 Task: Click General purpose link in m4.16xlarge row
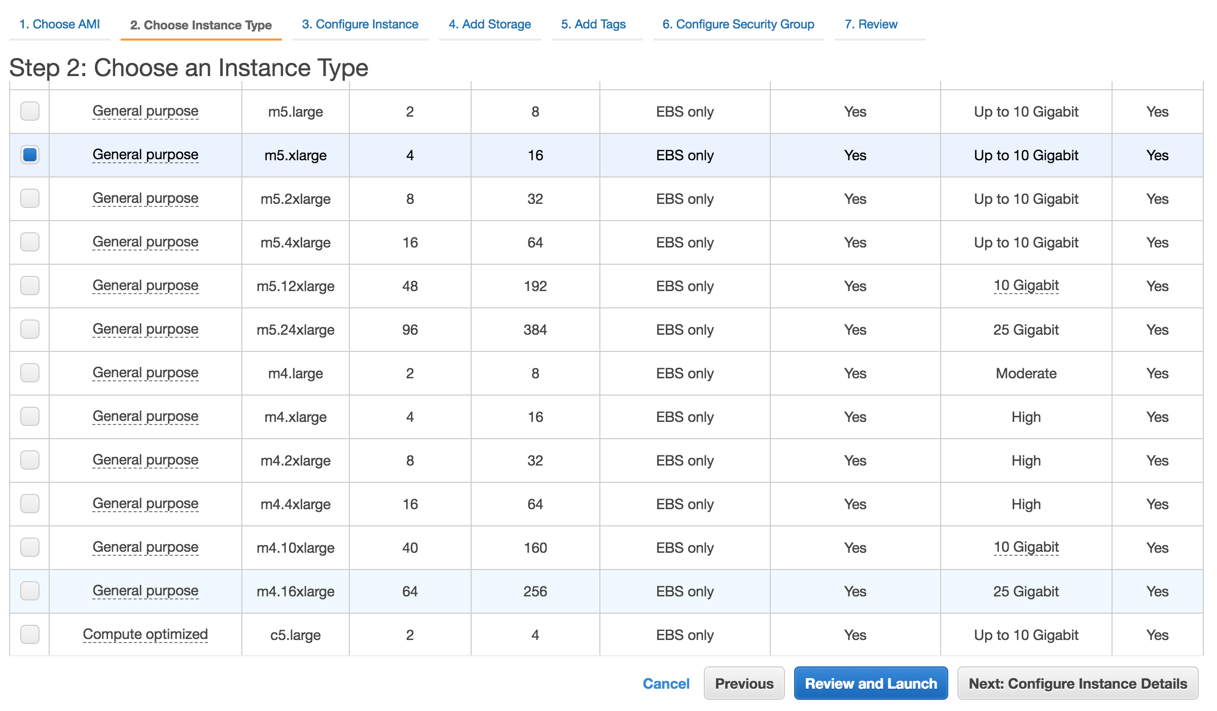coord(146,591)
